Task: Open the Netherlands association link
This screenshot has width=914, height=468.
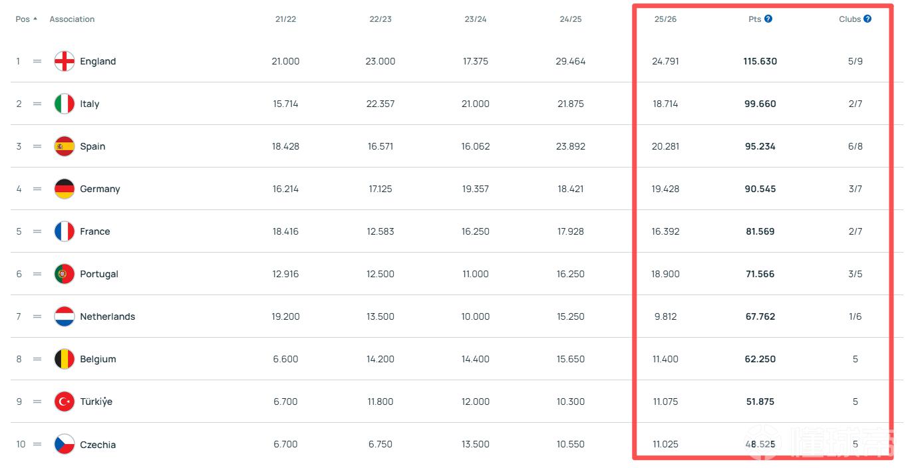Action: click(x=107, y=316)
